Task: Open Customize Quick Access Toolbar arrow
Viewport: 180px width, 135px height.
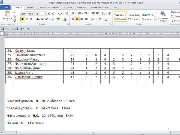Action: click(x=28, y=29)
